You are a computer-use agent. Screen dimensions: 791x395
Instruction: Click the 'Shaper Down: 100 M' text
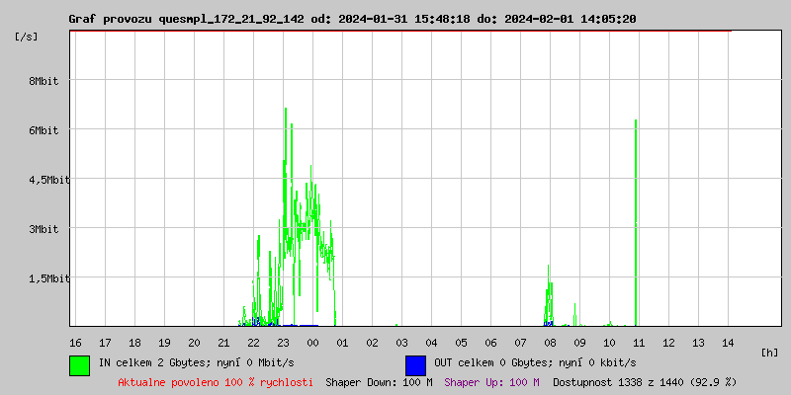[379, 381]
